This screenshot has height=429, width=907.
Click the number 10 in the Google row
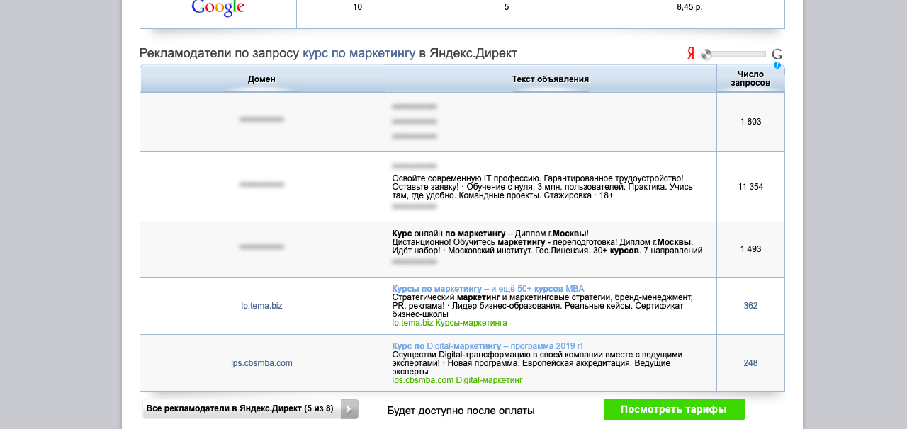click(x=357, y=7)
